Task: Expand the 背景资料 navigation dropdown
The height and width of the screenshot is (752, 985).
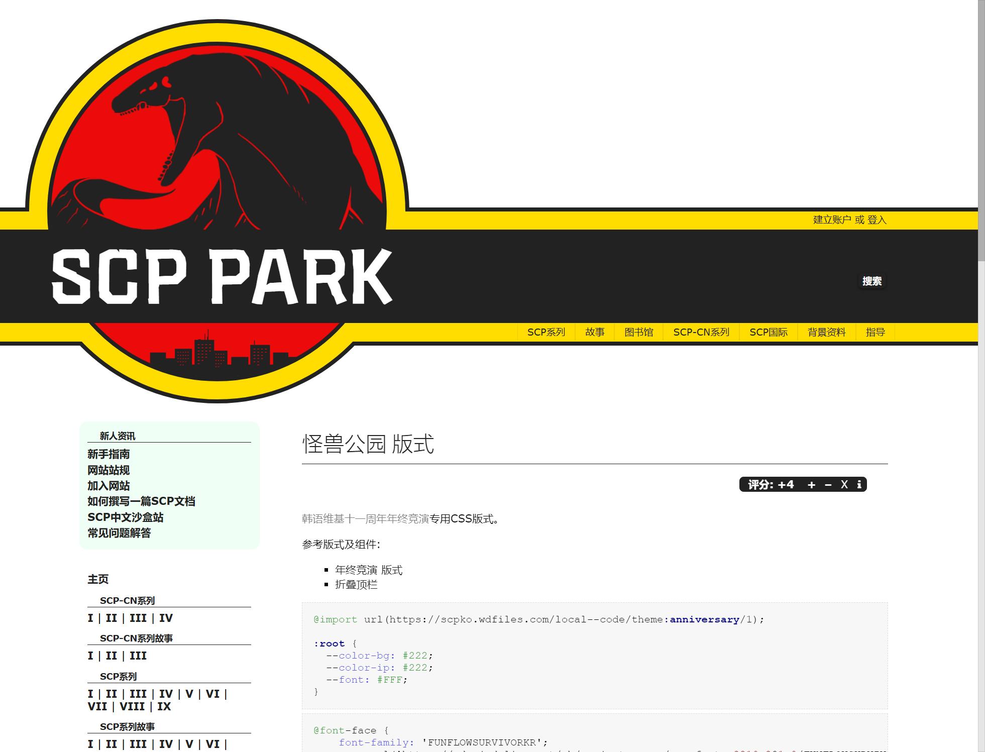Action: tap(827, 332)
